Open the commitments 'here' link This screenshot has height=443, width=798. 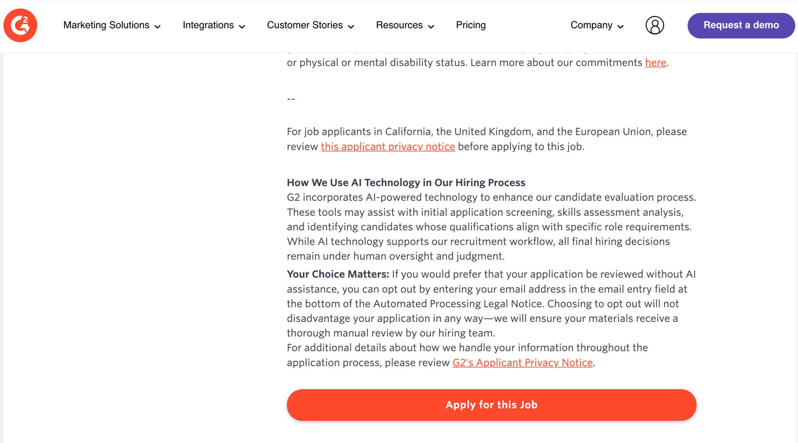[x=655, y=63]
